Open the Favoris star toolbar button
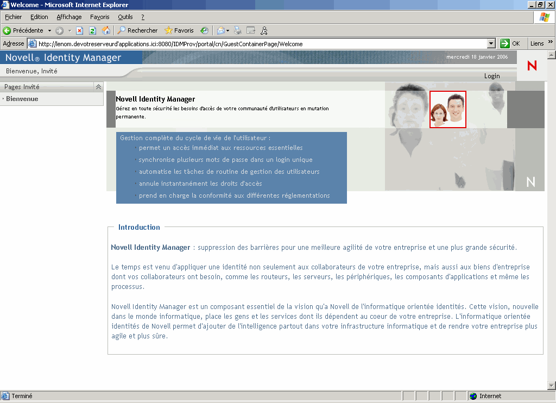The height and width of the screenshot is (403, 556). pyautogui.click(x=179, y=30)
